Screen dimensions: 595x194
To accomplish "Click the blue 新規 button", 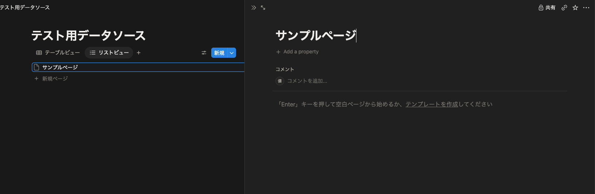I will [219, 53].
